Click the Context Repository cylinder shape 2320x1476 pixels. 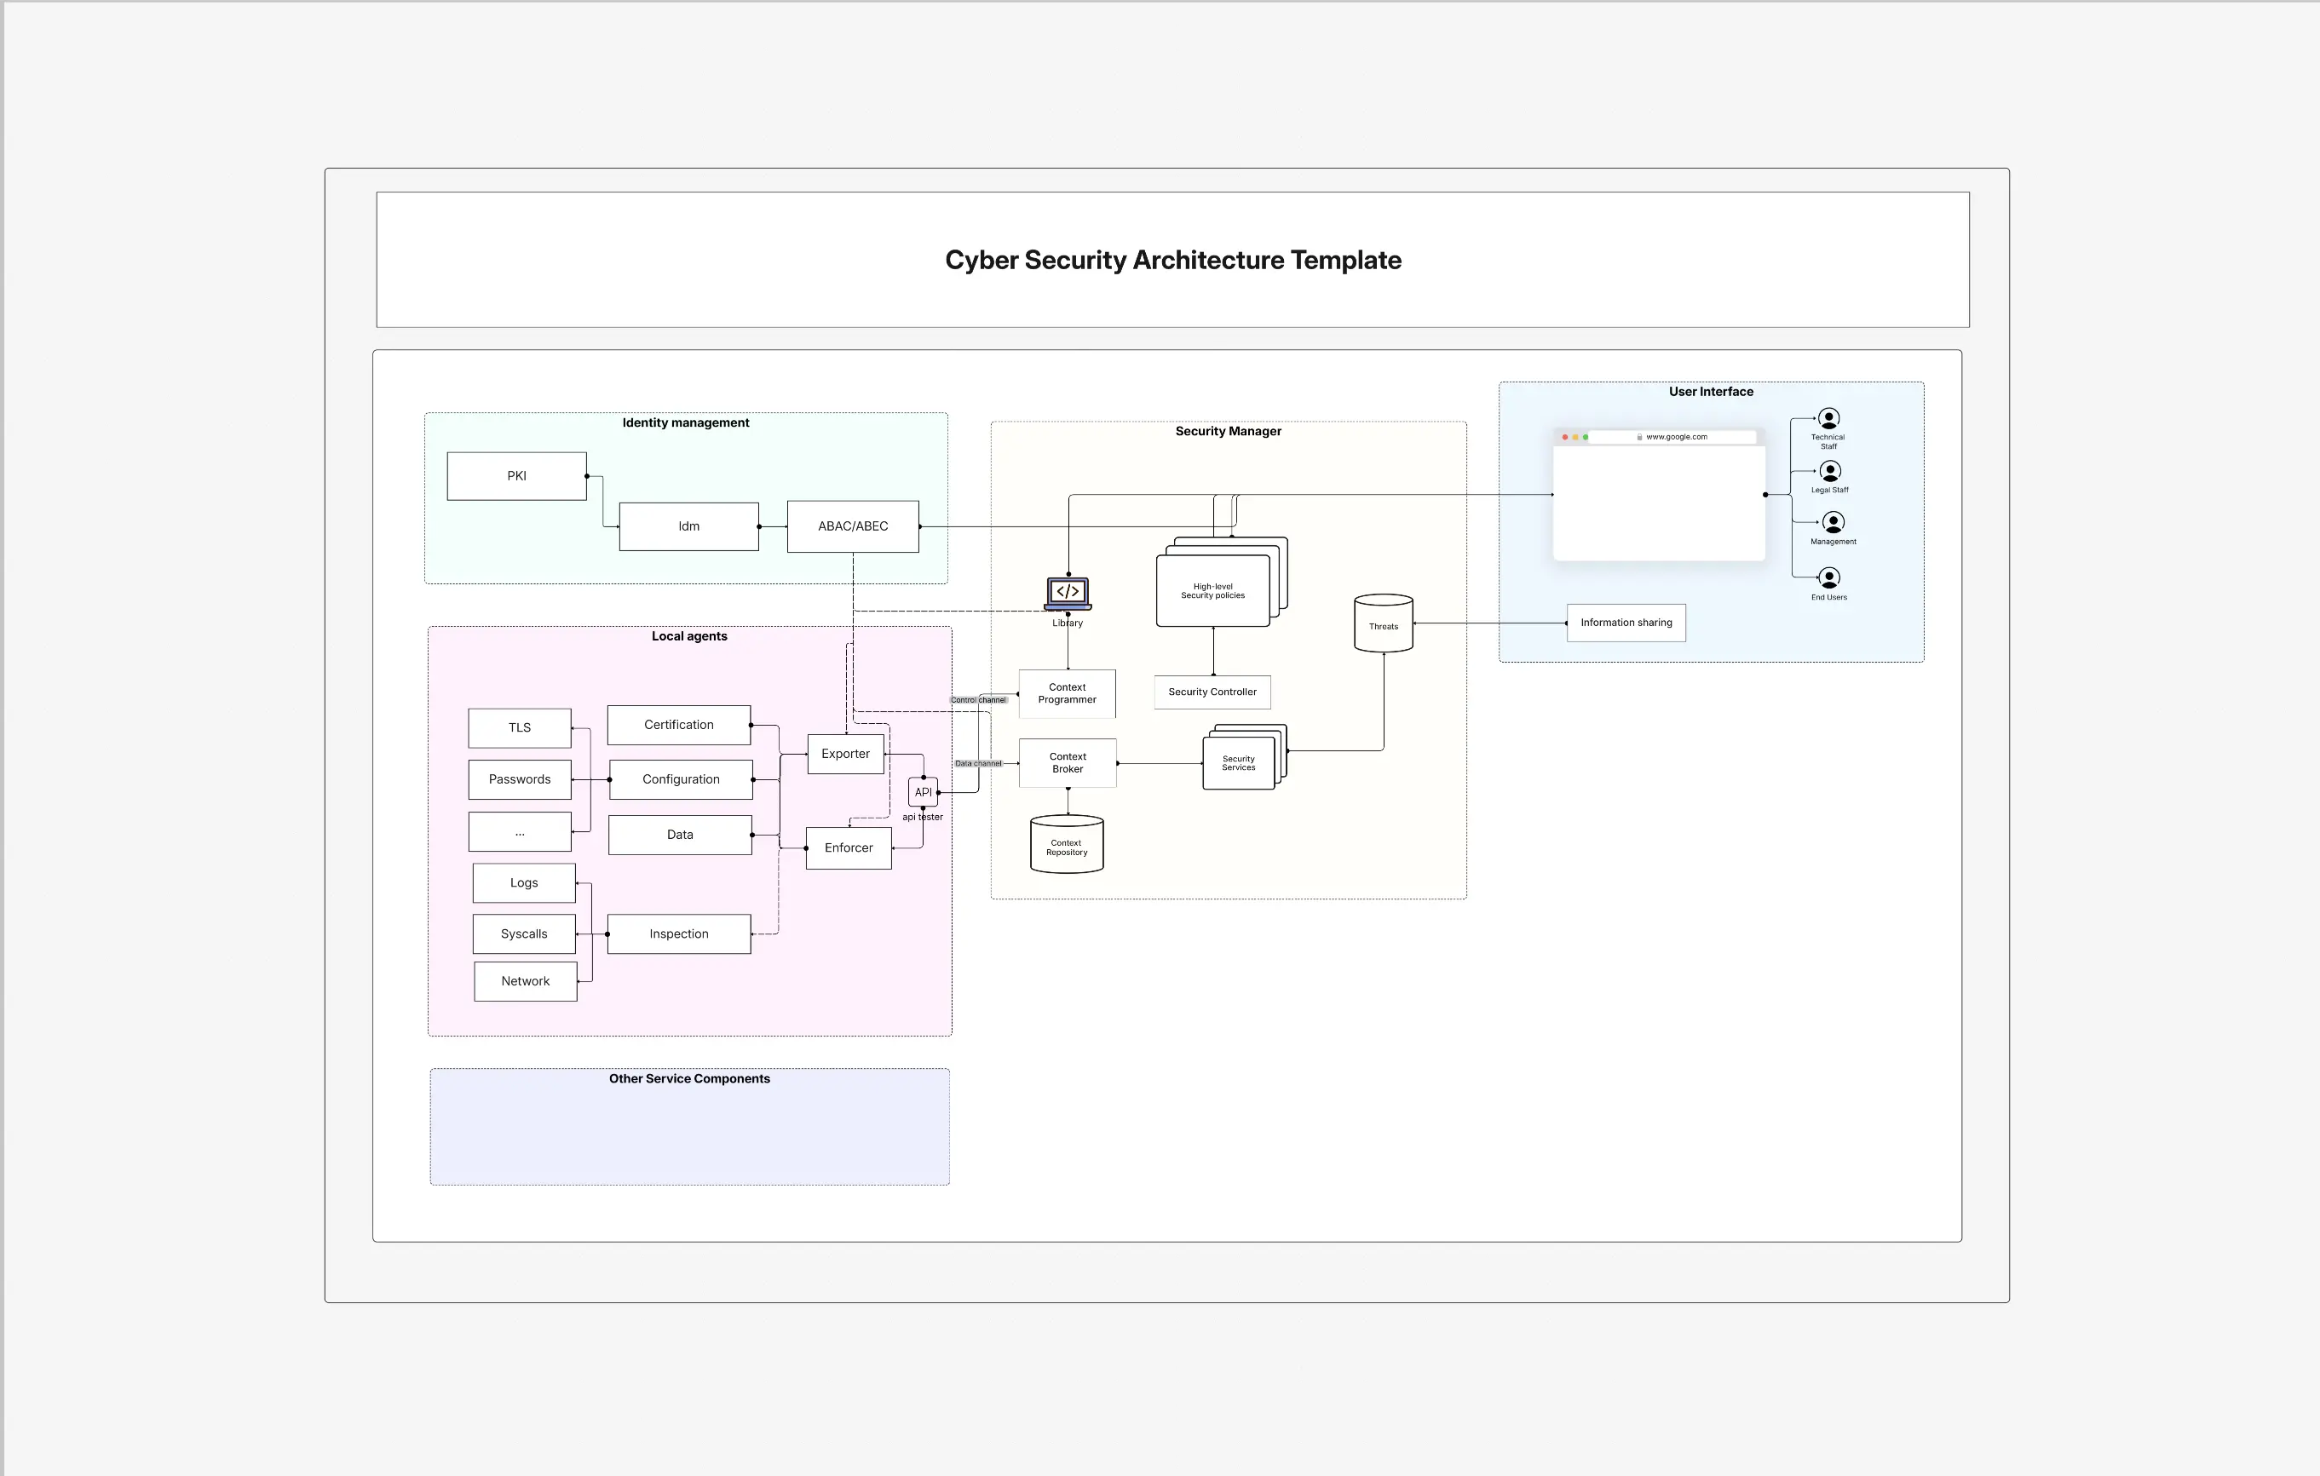[x=1067, y=846]
